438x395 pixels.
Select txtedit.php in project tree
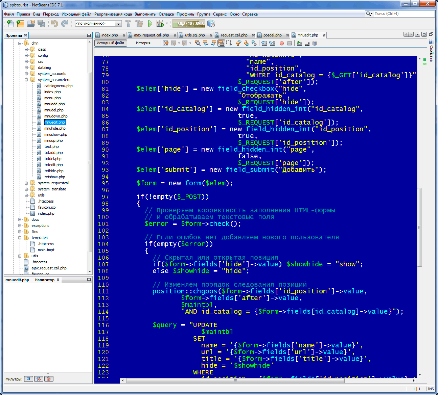tap(53, 165)
